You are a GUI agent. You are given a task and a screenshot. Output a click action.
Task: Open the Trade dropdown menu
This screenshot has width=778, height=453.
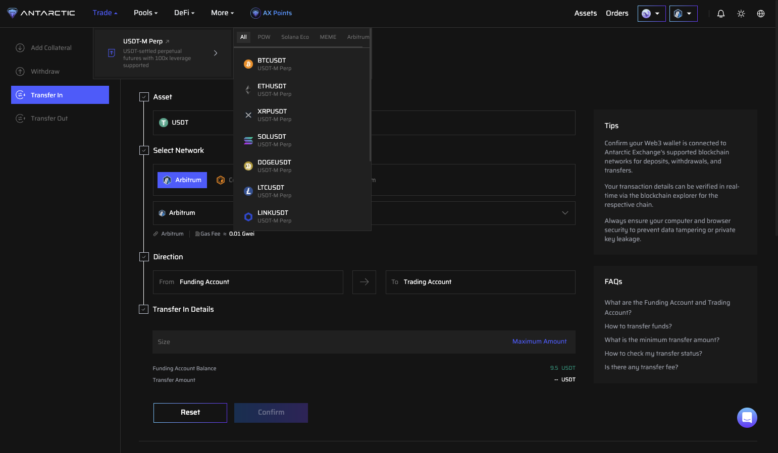pos(105,13)
